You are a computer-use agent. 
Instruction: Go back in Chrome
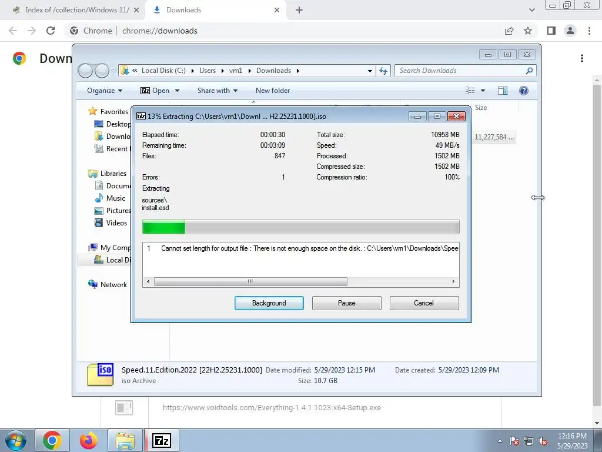(x=13, y=31)
